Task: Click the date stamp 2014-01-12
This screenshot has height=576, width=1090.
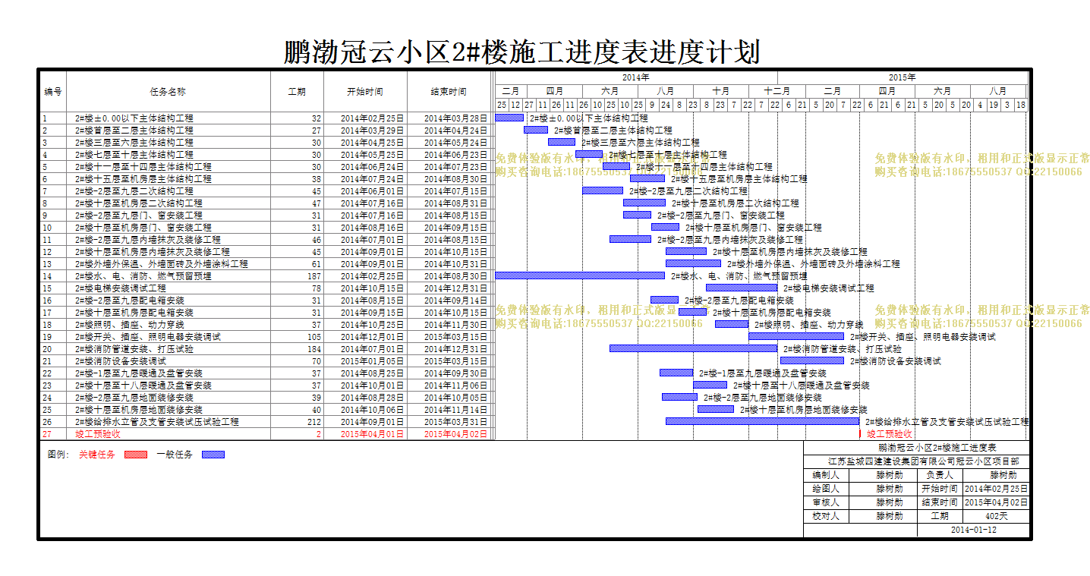Action: pyautogui.click(x=973, y=530)
